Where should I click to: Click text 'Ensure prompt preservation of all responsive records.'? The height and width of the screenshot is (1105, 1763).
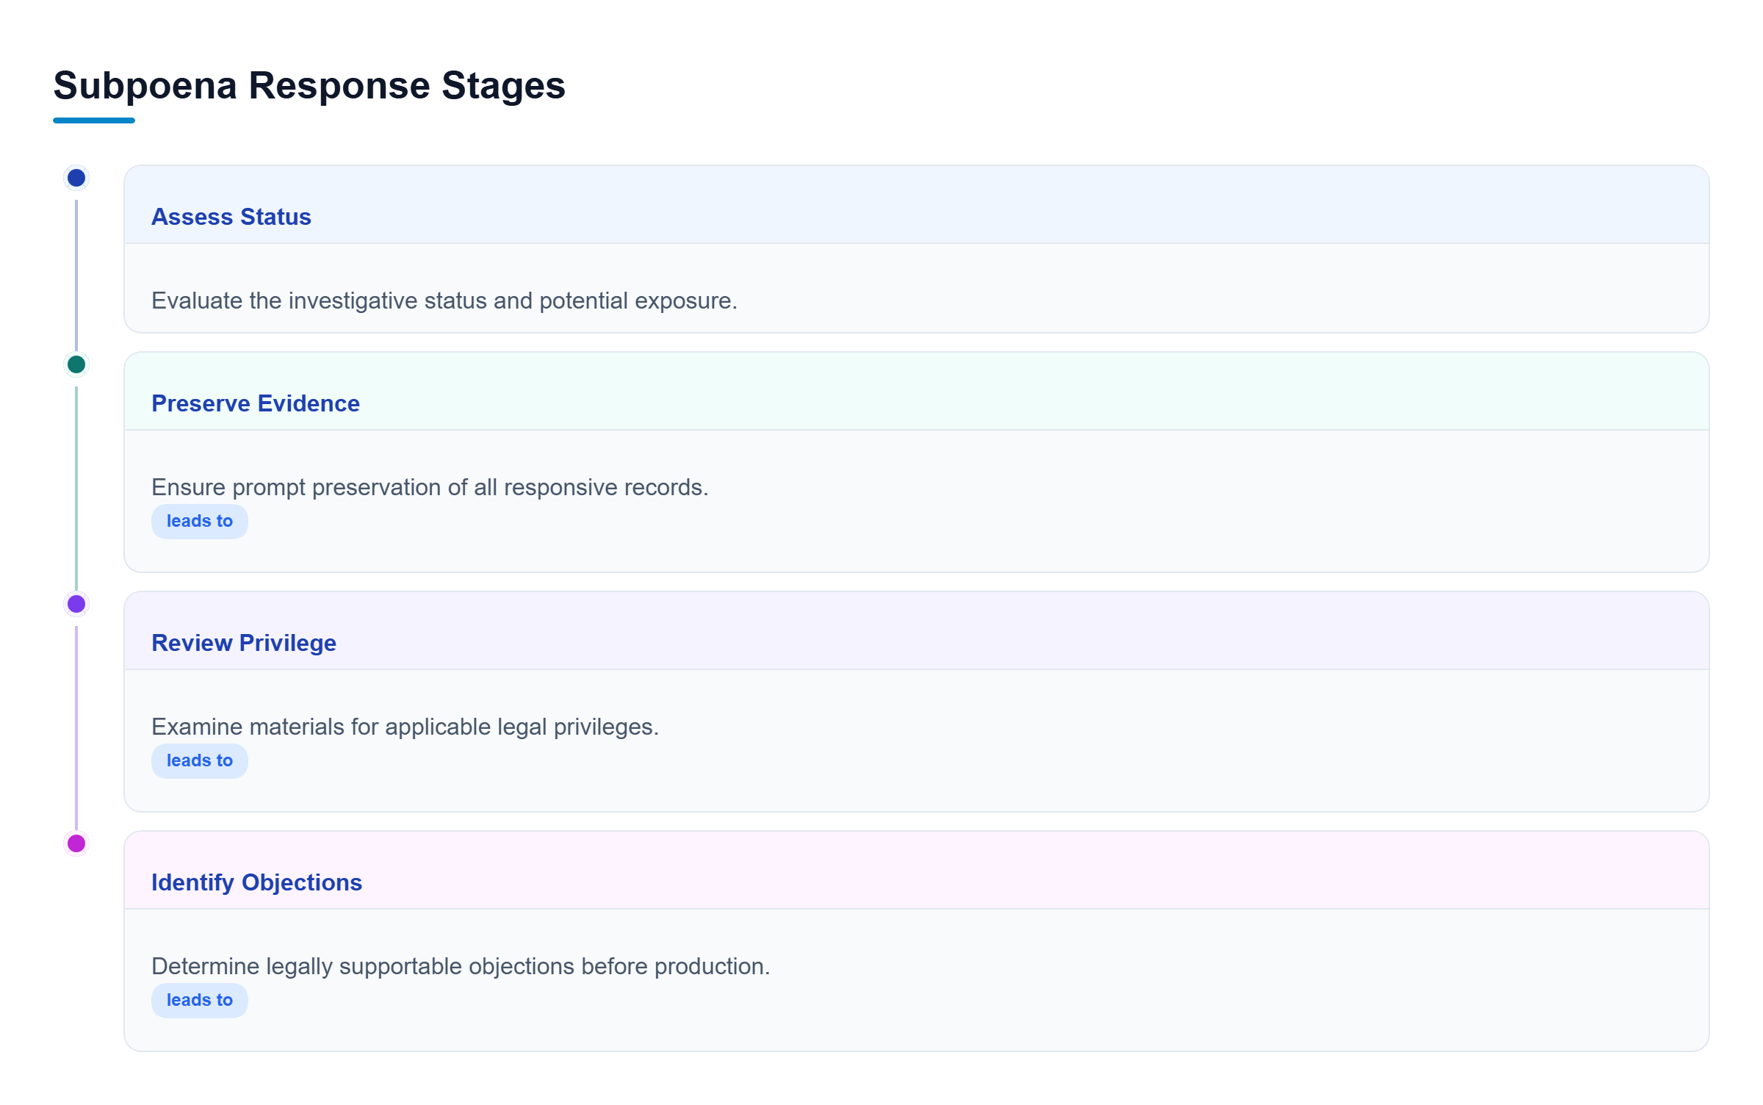(x=430, y=487)
